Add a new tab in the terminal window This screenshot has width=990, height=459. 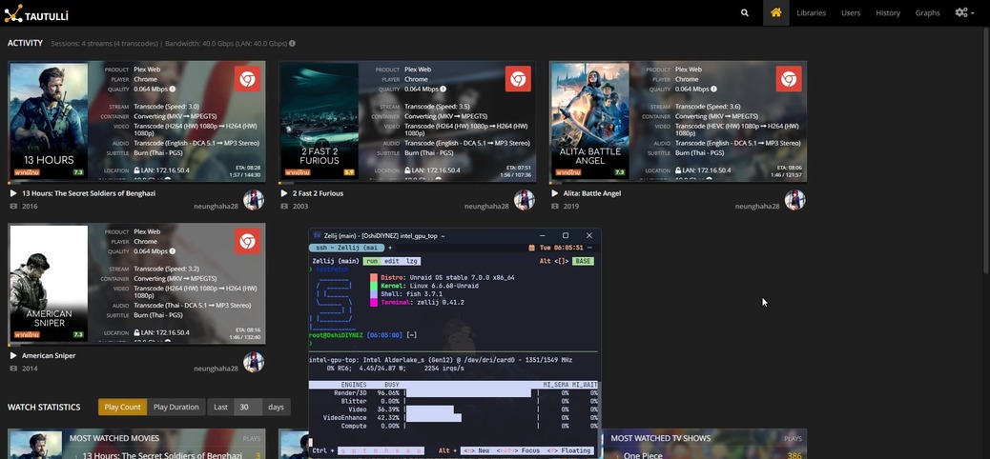pos(389,248)
